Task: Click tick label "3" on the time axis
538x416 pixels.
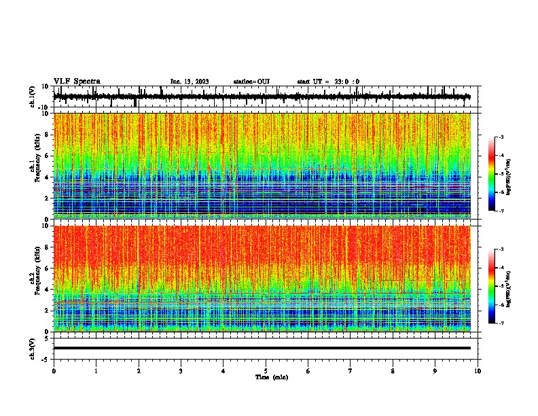Action: point(181,371)
